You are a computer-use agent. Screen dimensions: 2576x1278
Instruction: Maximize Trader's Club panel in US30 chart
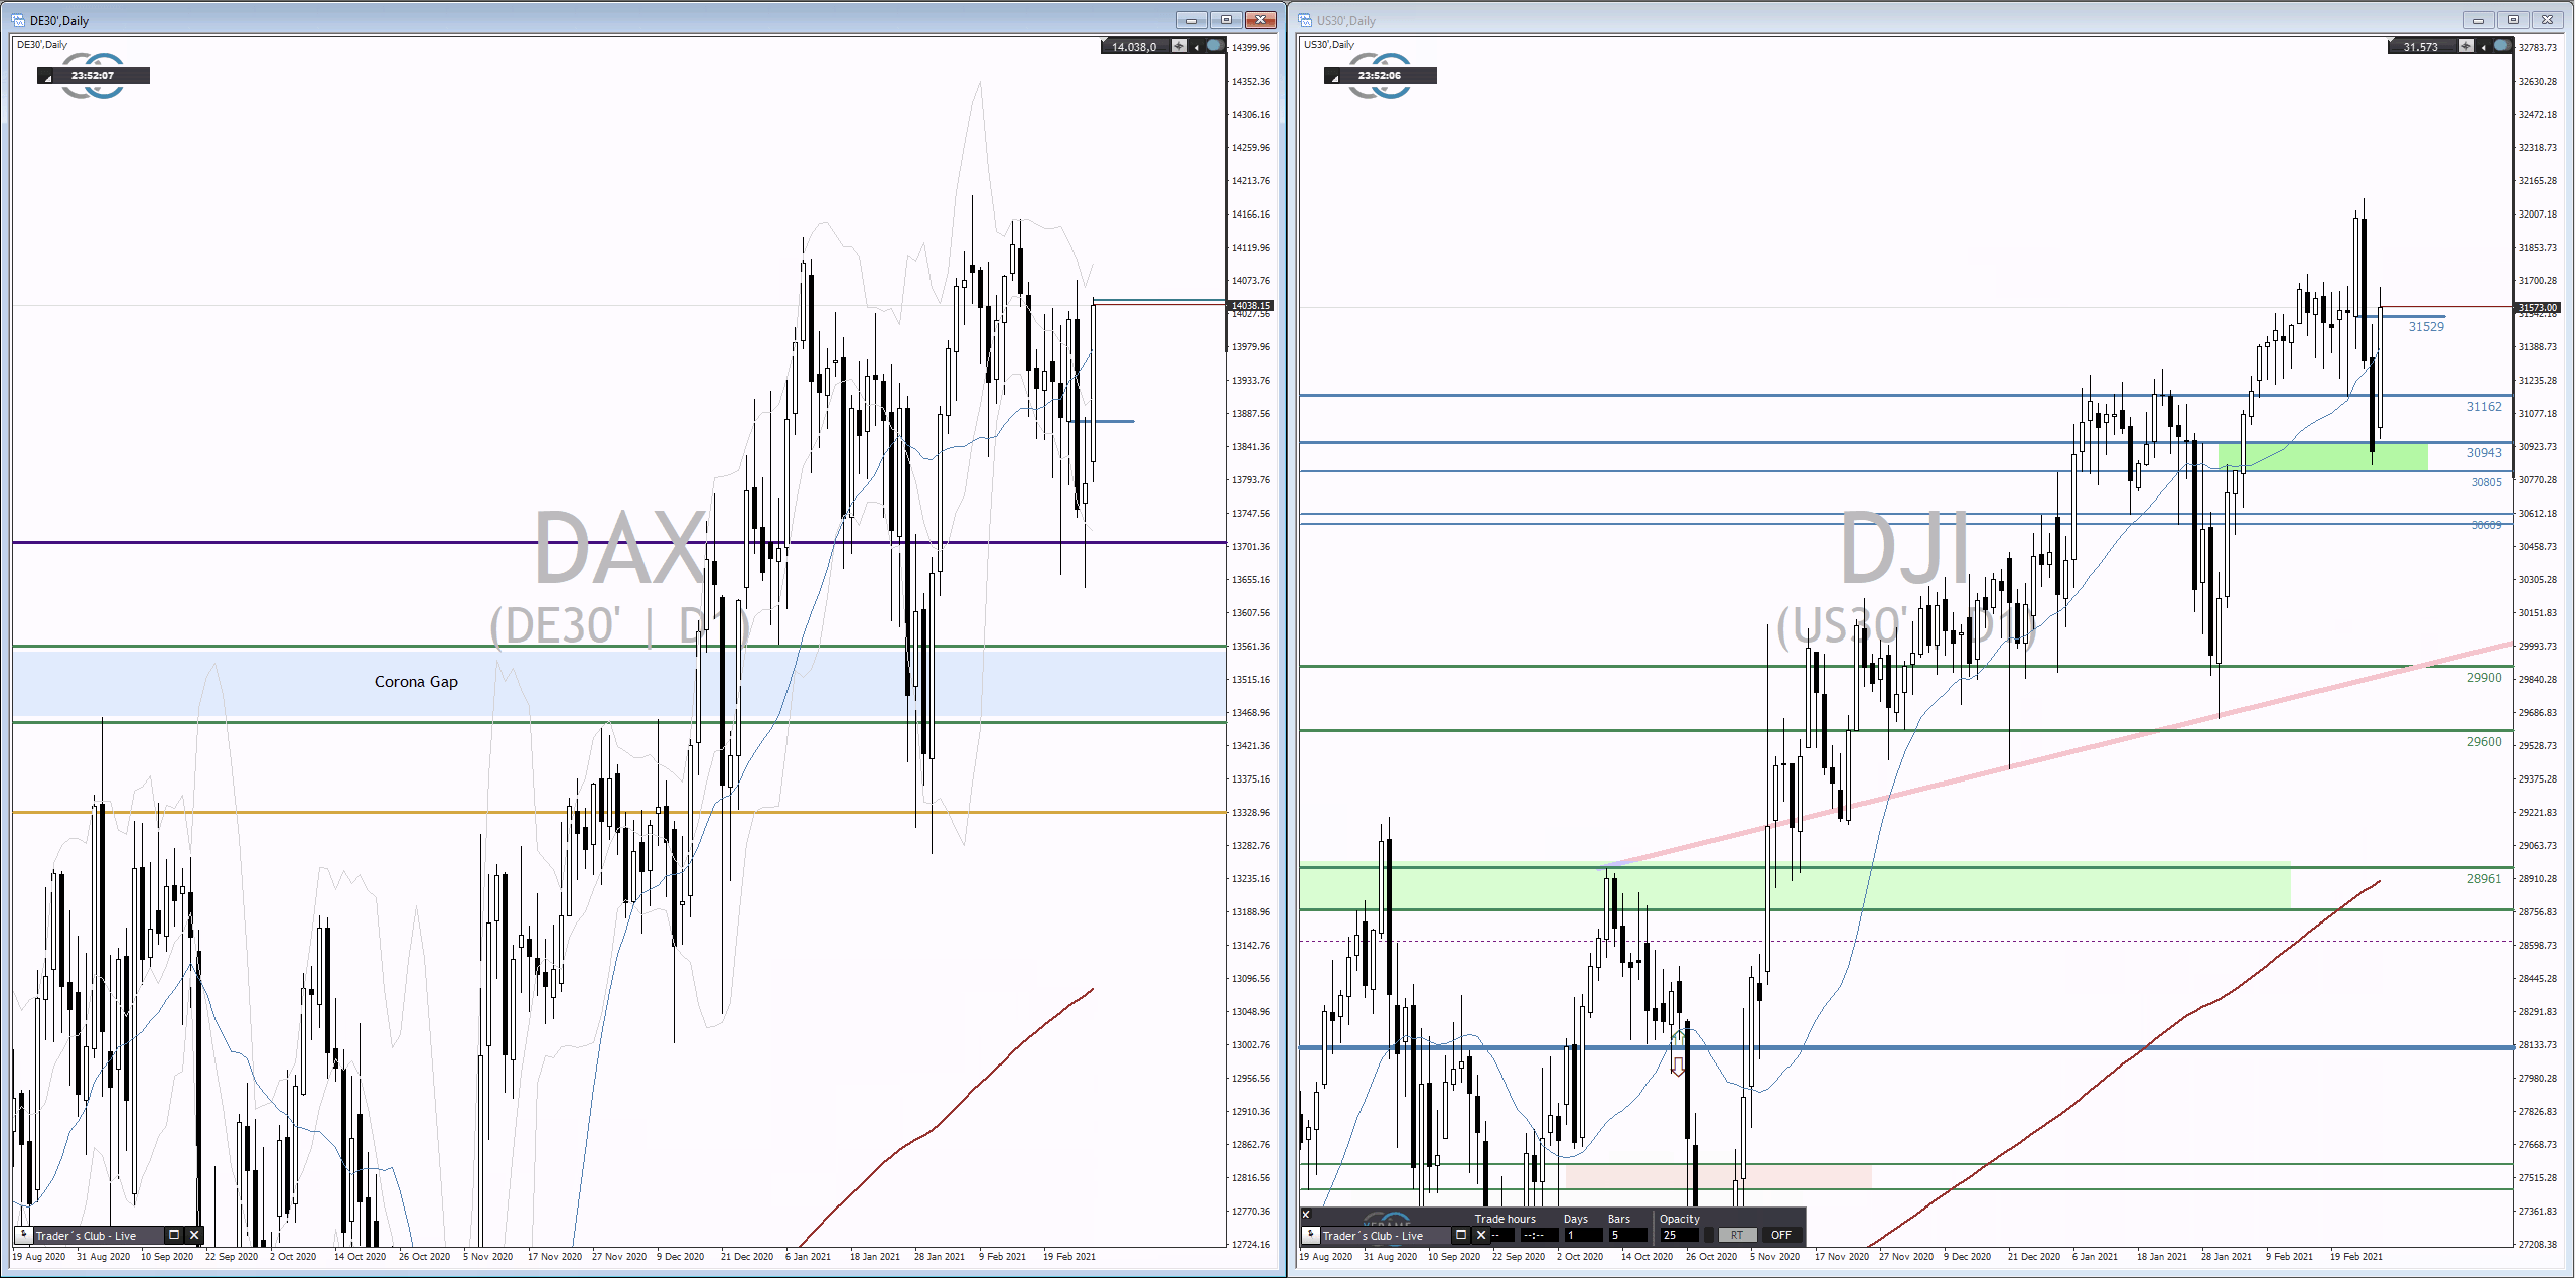1461,1235
